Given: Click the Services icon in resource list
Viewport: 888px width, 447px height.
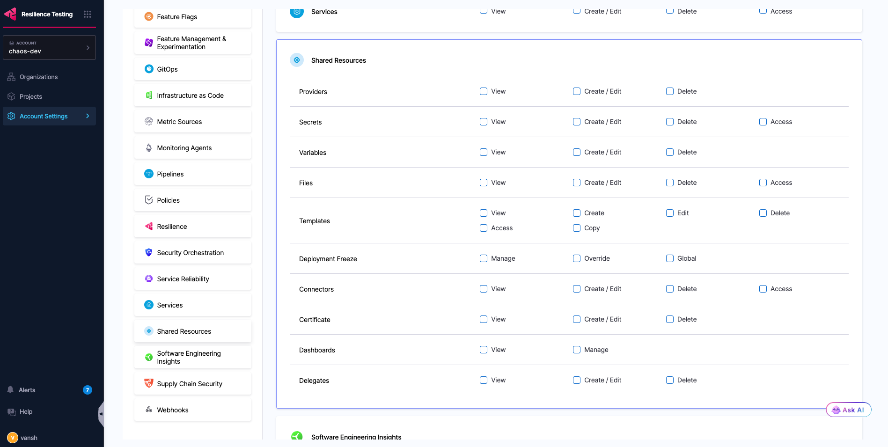Looking at the screenshot, I should pos(149,305).
